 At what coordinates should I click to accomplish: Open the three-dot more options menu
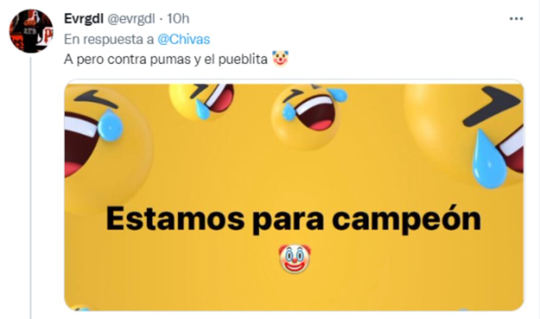point(516,19)
